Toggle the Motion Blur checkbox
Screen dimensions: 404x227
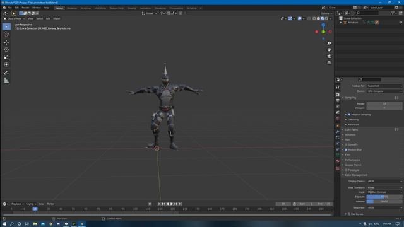coord(347,149)
